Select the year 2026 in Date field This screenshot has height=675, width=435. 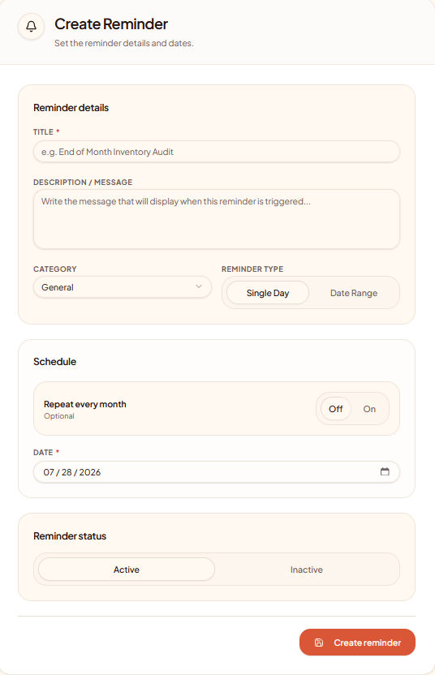click(90, 472)
